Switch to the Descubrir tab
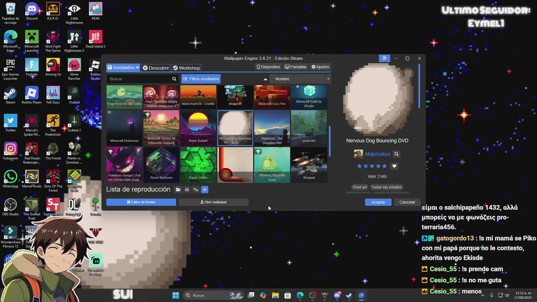This screenshot has width=537, height=302. pyautogui.click(x=156, y=68)
